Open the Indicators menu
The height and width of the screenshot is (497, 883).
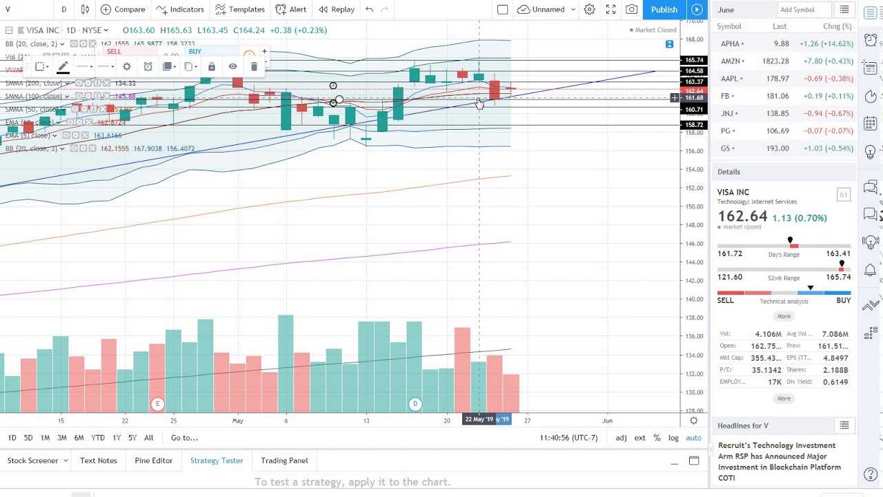pos(180,10)
